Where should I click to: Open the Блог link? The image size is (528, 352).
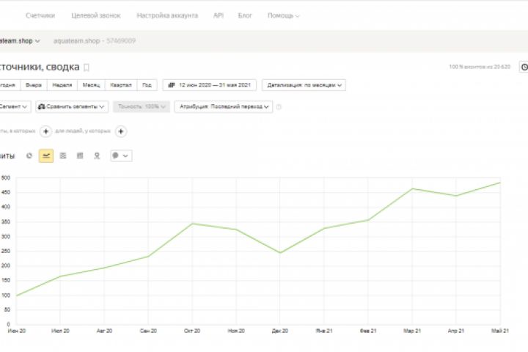(245, 15)
